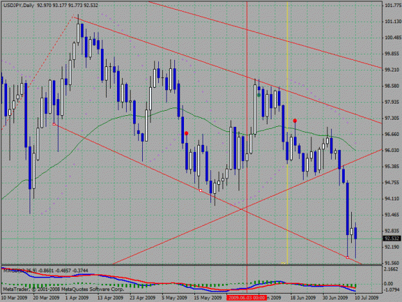Click the 91.560 price axis label
The height and width of the screenshot is (302, 402).
[x=393, y=263]
